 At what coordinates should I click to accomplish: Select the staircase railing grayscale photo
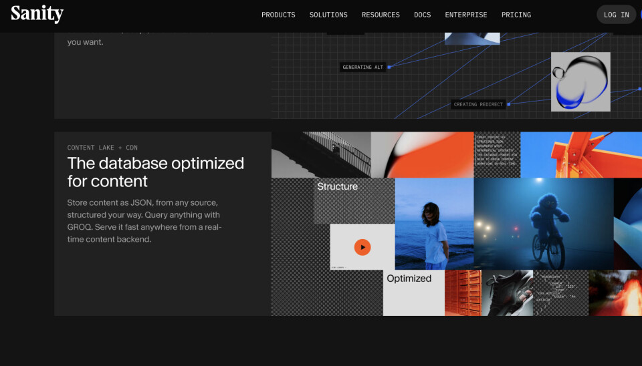point(321,154)
